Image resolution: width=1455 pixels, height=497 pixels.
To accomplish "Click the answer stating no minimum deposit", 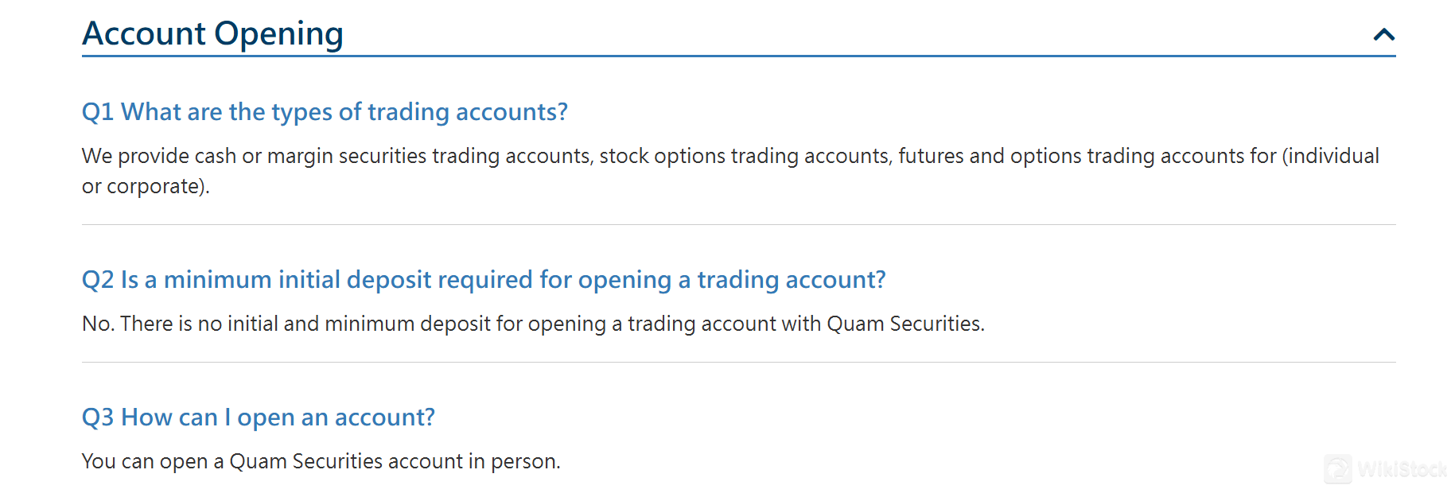I will click(x=533, y=324).
